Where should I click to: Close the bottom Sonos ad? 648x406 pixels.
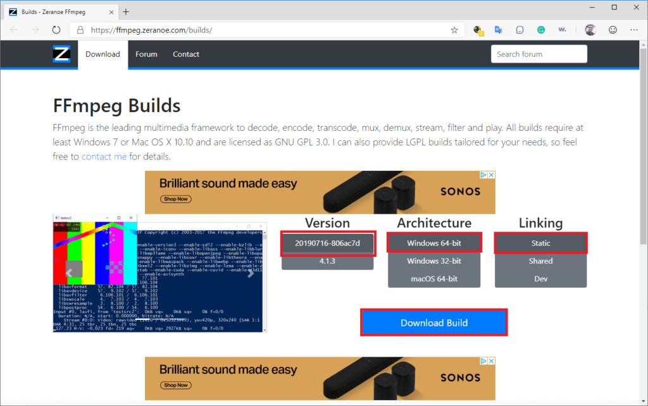pos(491,361)
